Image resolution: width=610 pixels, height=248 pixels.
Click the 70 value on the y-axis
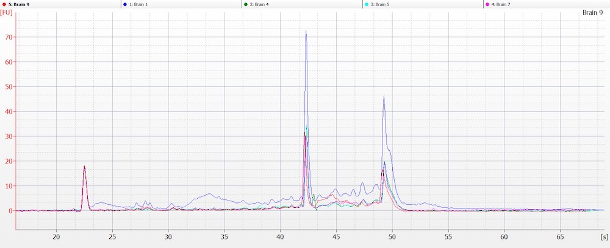tap(9, 37)
